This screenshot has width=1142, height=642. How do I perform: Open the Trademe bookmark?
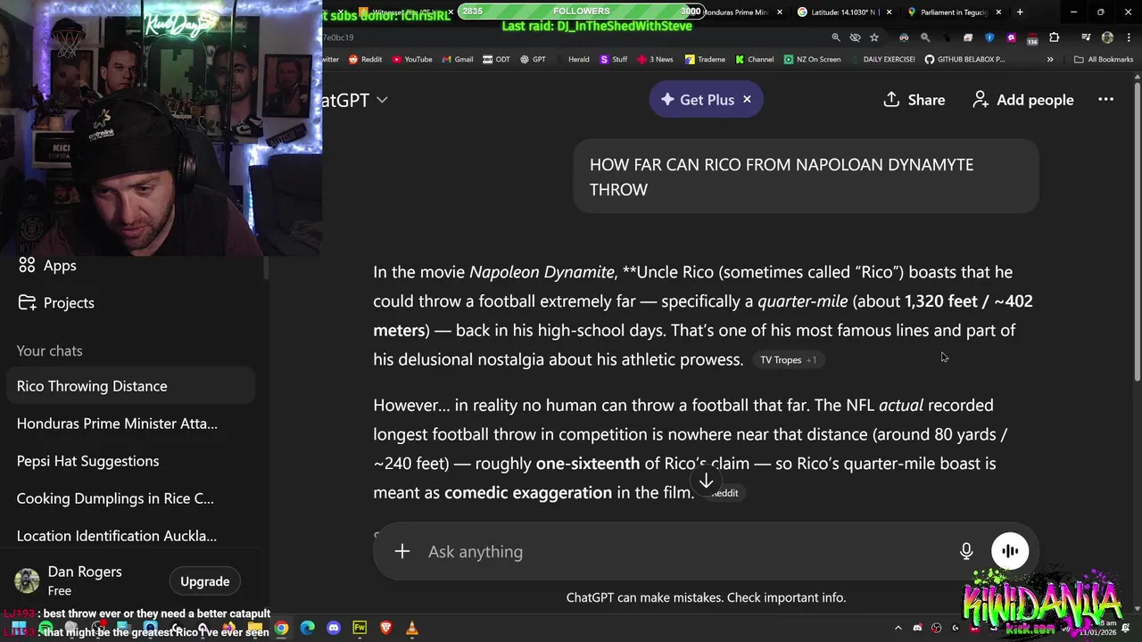(x=705, y=60)
